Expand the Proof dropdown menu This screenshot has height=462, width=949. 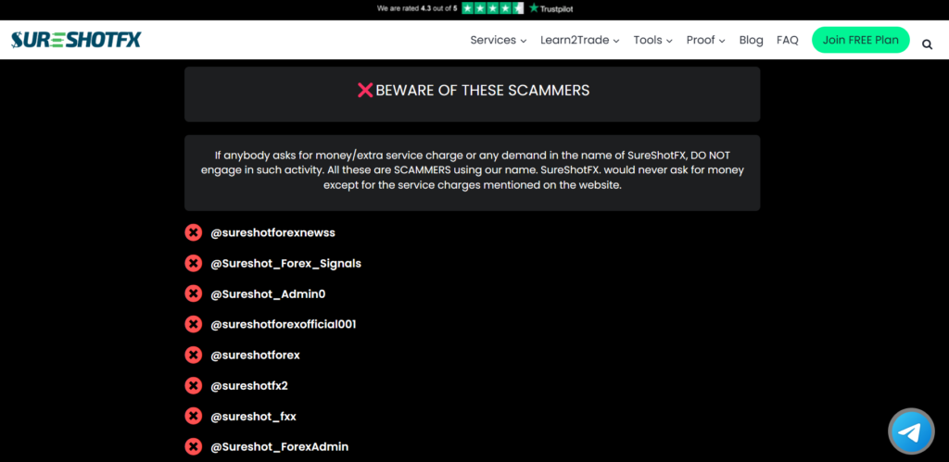pos(705,40)
